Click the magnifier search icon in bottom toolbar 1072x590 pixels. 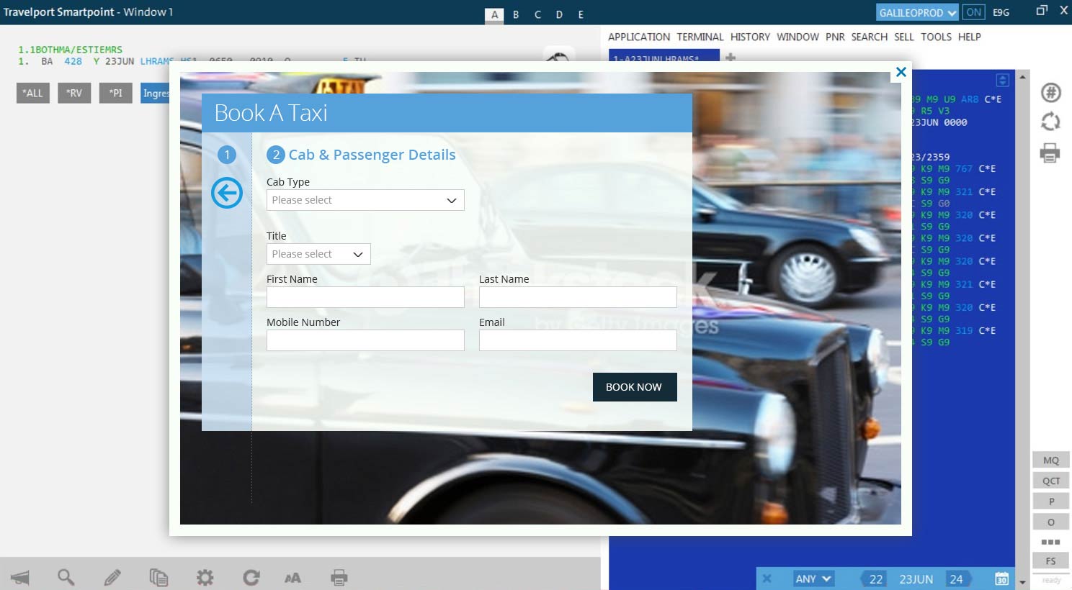coord(66,577)
